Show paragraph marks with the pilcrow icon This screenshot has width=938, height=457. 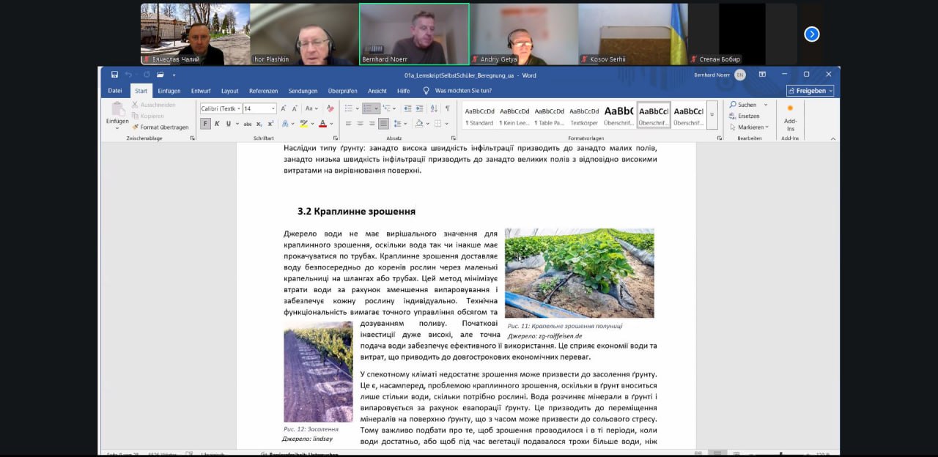pos(447,108)
